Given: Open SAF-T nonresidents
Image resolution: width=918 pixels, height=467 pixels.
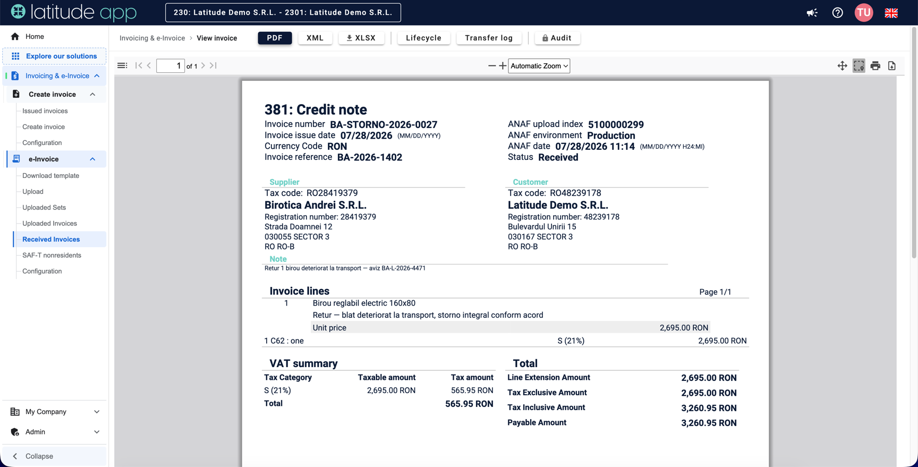Looking at the screenshot, I should [x=52, y=256].
